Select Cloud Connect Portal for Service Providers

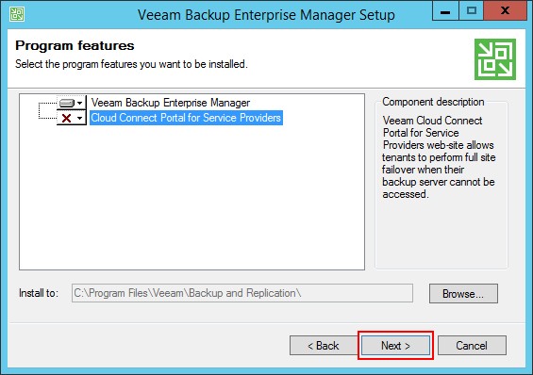point(186,118)
